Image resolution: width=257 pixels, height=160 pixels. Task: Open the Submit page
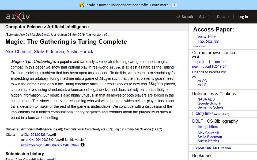205,17
